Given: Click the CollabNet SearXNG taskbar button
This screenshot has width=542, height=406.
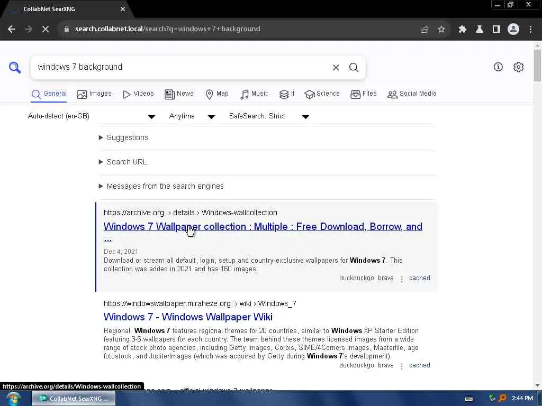Looking at the screenshot, I should pos(74,399).
